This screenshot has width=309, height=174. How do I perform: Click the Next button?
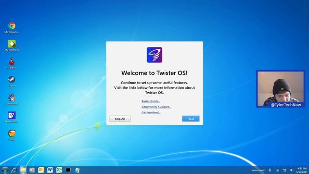point(191,119)
